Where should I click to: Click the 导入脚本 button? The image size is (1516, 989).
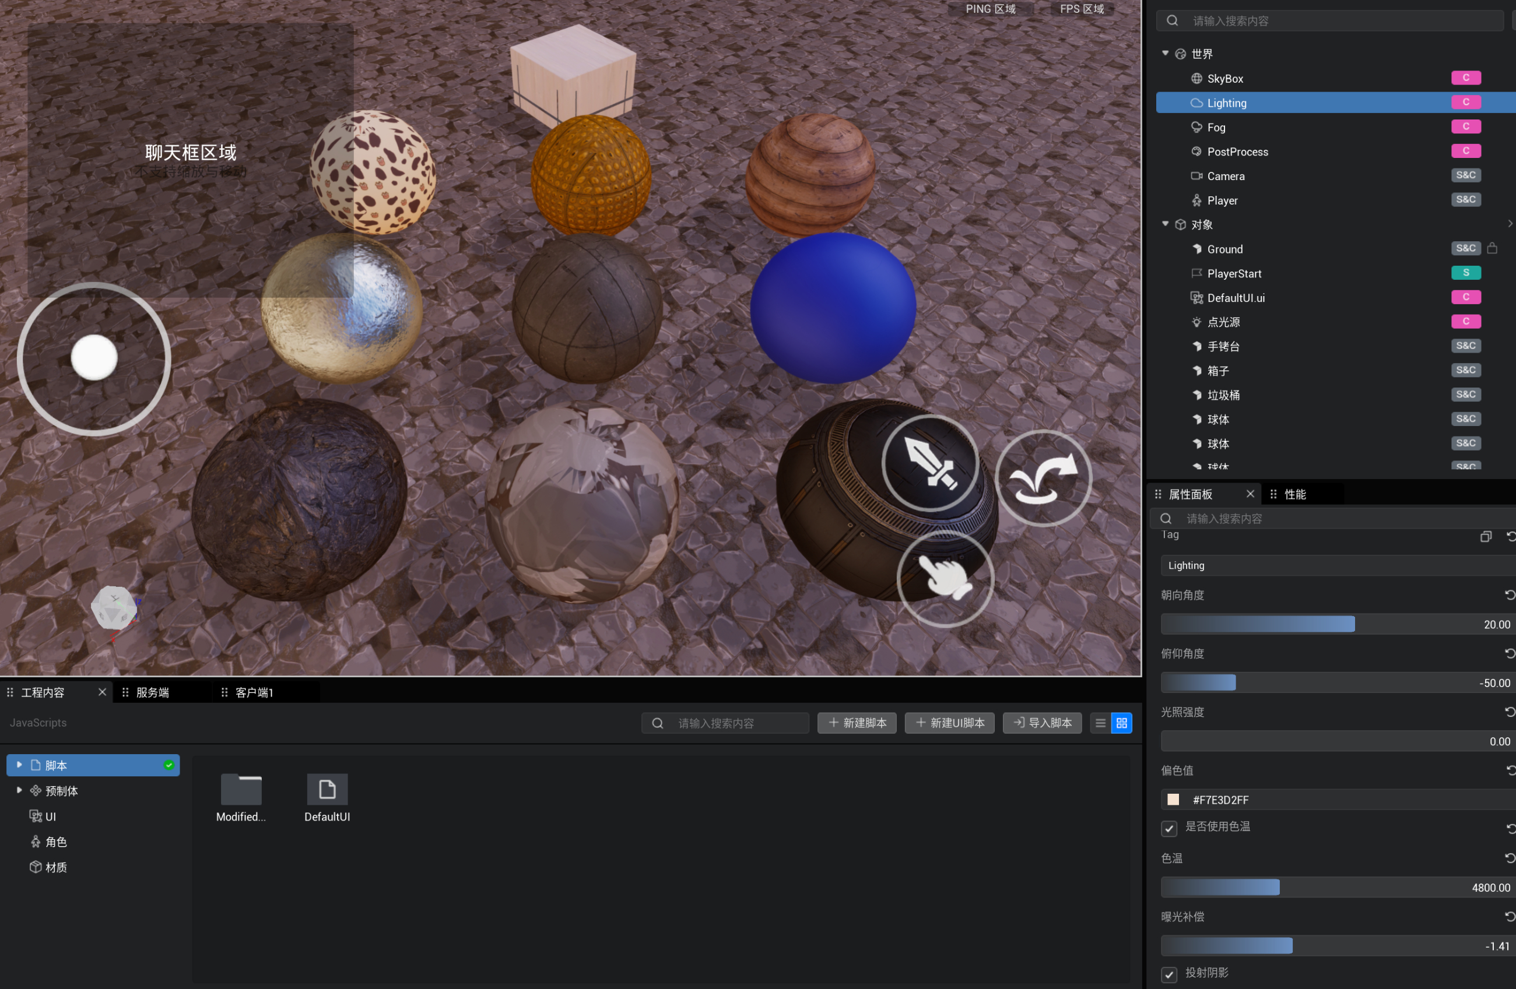pos(1042,723)
